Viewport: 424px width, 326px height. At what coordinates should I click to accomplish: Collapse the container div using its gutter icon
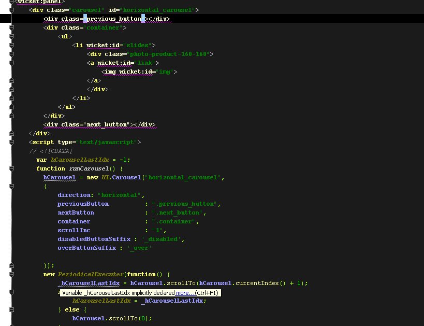coord(10,27)
